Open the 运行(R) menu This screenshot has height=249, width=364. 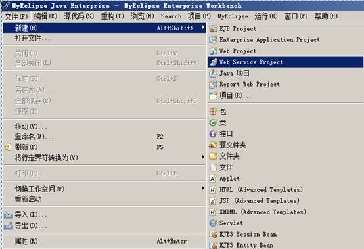coord(266,16)
